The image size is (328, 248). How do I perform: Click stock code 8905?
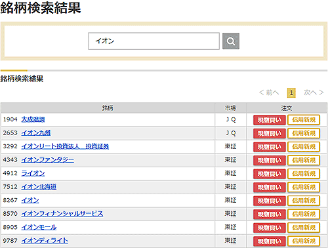[10, 228]
